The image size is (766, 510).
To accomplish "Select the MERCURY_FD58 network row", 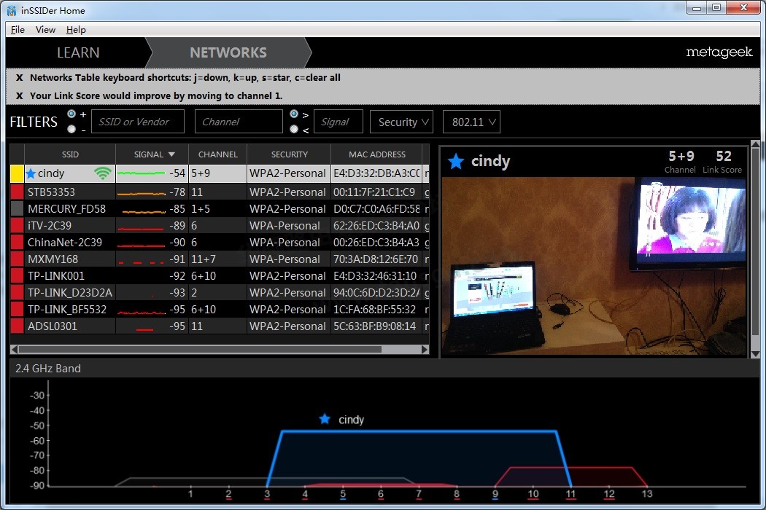I will [220, 209].
